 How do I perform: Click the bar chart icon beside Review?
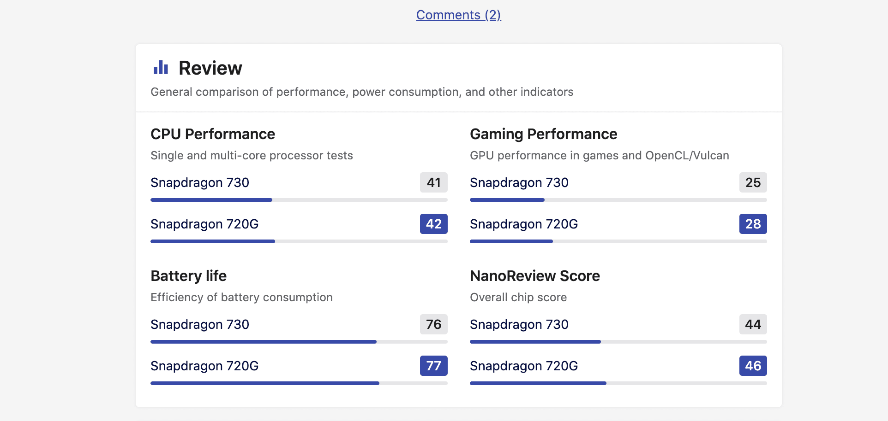[x=161, y=67]
